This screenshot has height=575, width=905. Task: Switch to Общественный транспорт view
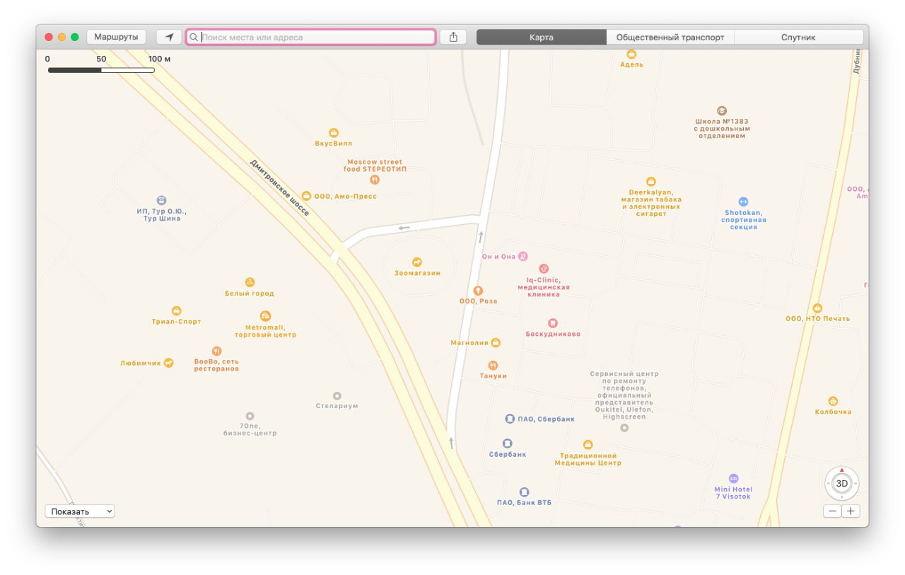tap(670, 37)
